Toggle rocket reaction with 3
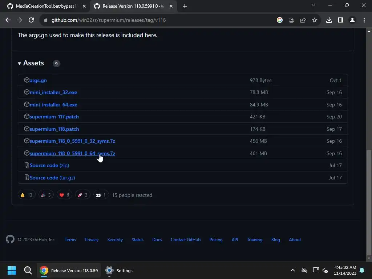Screen dimensions: 372x279 point(82,195)
